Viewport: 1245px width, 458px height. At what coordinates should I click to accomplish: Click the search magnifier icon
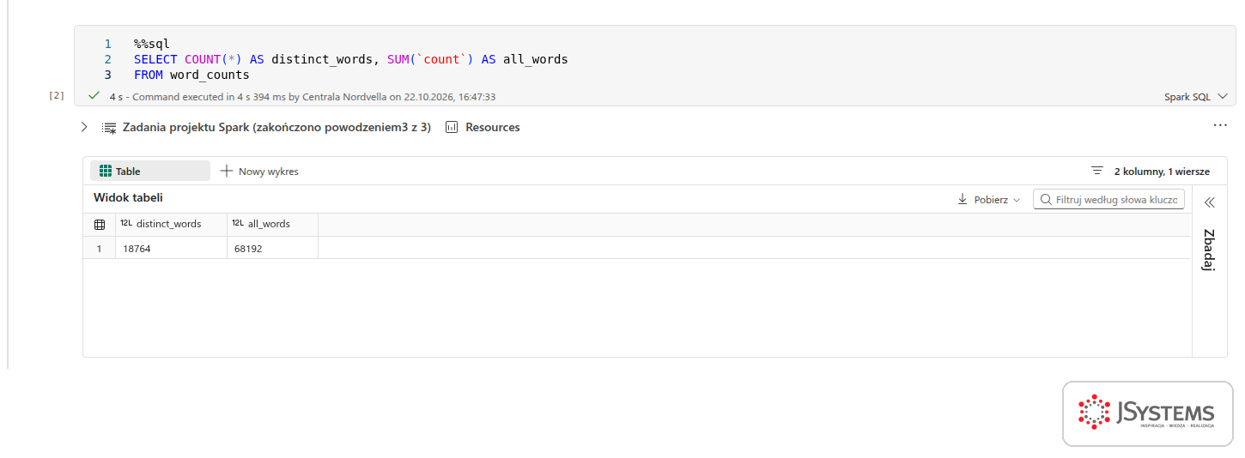point(1045,200)
